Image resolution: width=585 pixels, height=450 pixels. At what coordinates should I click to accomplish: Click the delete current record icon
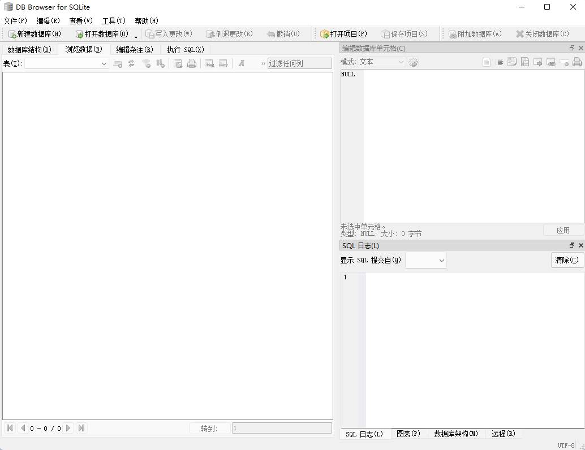click(x=223, y=63)
